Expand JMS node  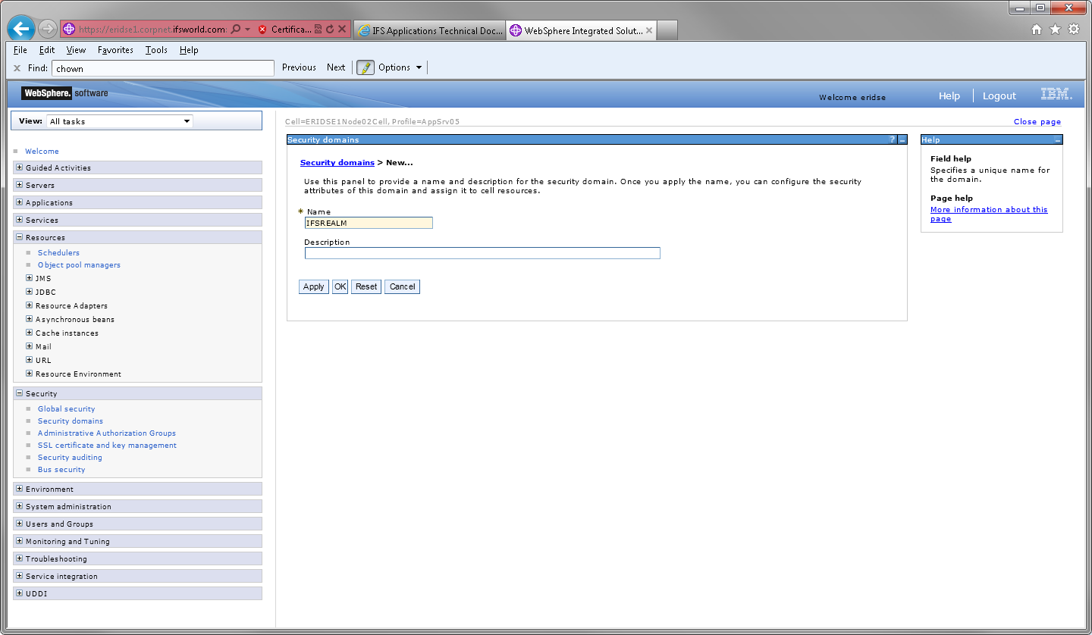pyautogui.click(x=30, y=278)
